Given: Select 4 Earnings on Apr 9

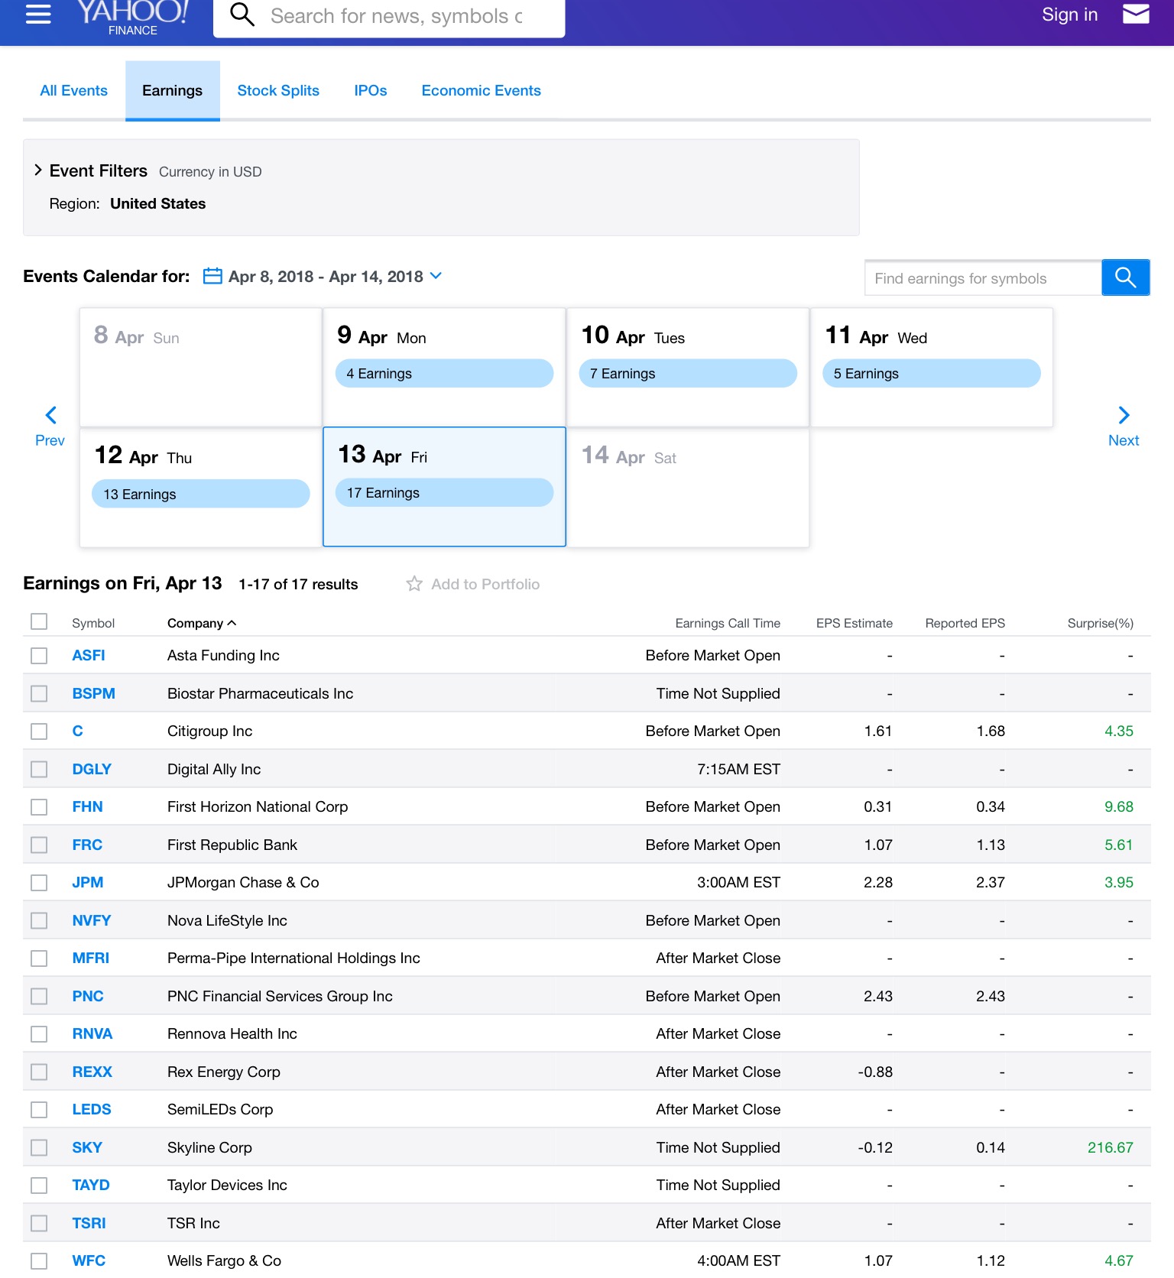Looking at the screenshot, I should click(444, 373).
